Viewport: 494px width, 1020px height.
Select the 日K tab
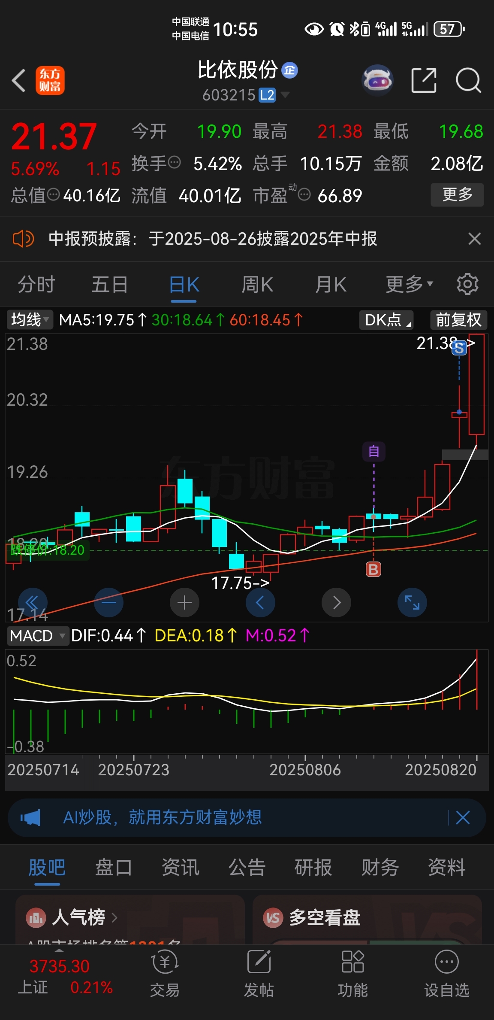click(184, 285)
